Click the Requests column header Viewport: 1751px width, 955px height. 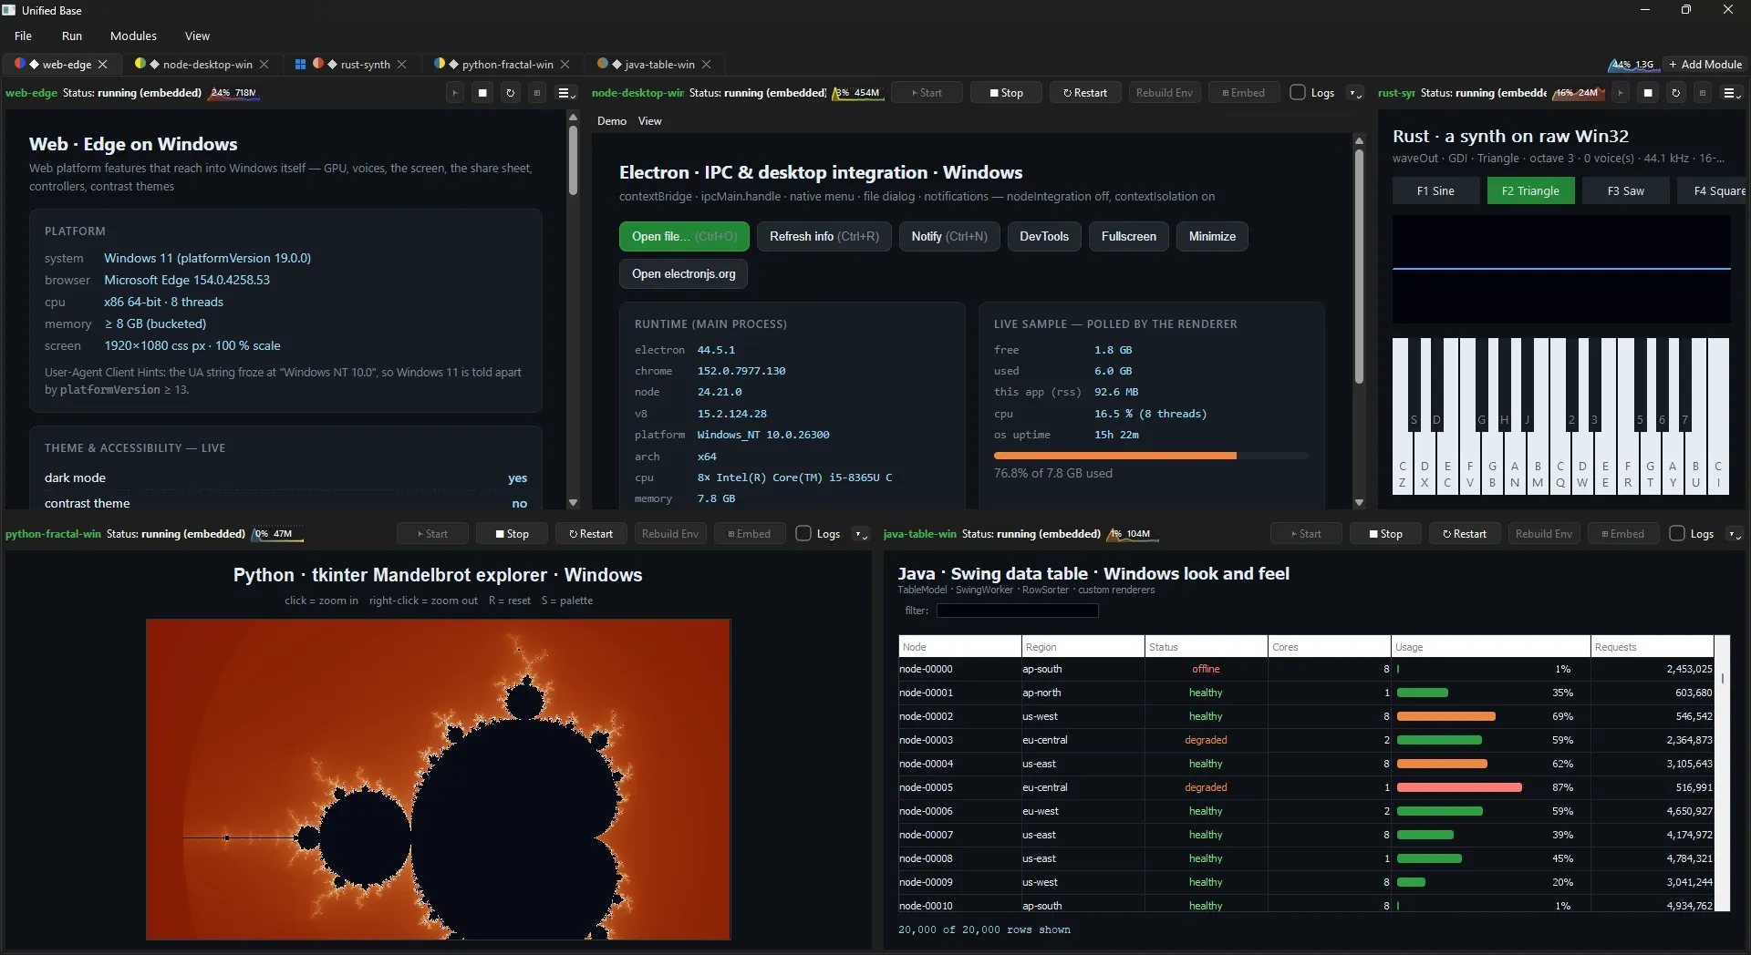tap(1653, 647)
